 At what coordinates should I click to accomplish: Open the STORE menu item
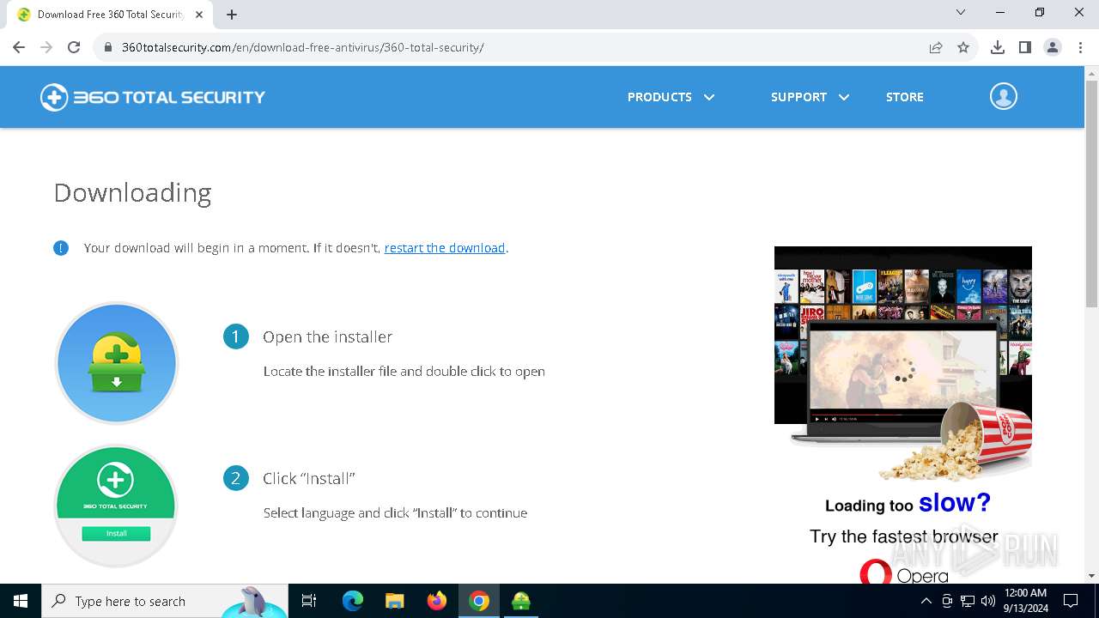click(905, 97)
